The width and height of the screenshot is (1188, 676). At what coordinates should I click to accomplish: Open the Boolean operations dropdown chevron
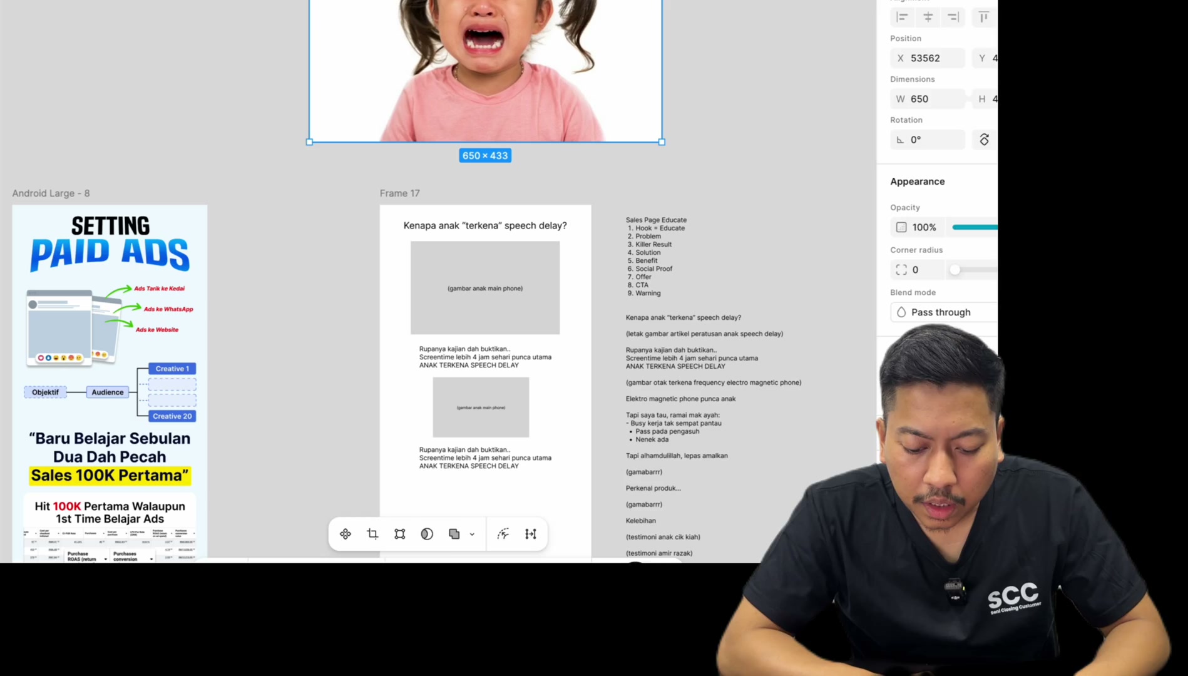[x=472, y=535]
